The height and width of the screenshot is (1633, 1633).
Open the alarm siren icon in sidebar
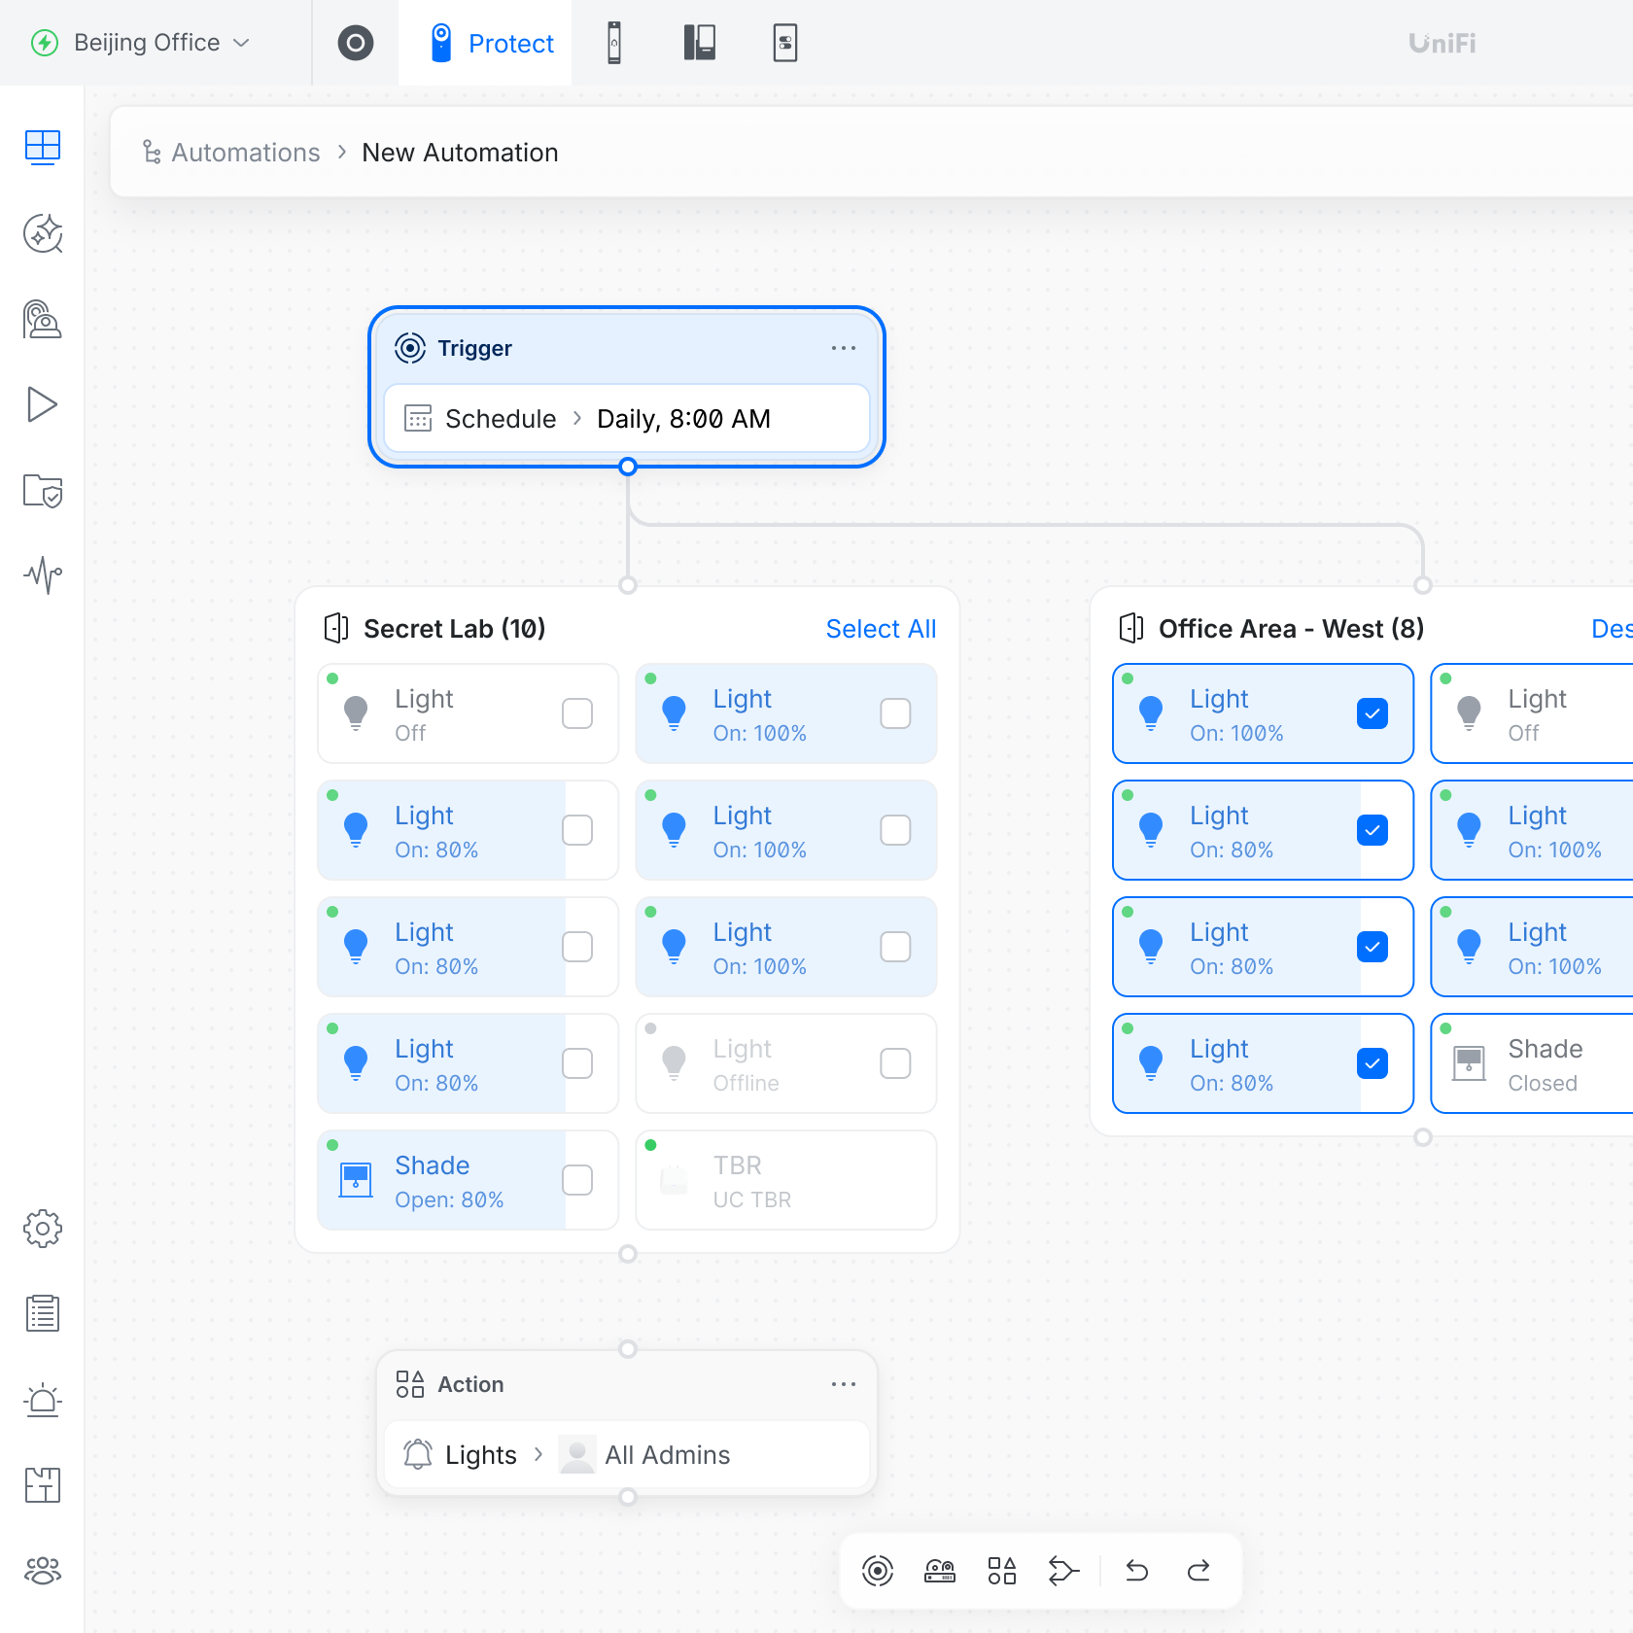tap(43, 1400)
